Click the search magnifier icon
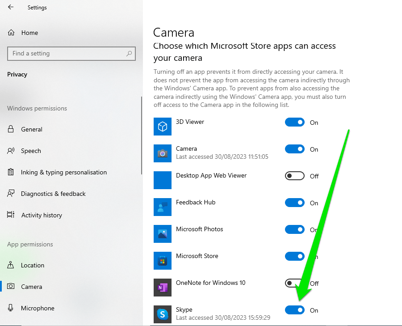The width and height of the screenshot is (402, 326). (129, 53)
